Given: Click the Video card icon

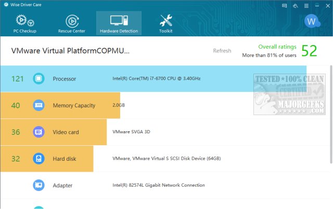Looking at the screenshot, I should tap(39, 132).
